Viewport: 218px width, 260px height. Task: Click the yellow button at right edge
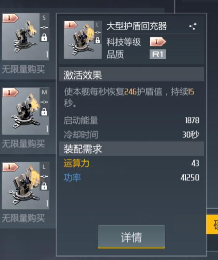(212, 225)
